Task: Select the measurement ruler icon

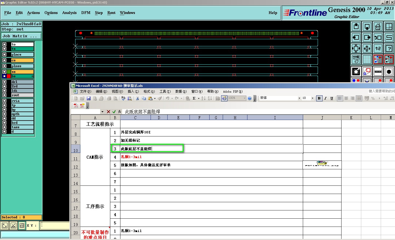Action: pos(378,72)
